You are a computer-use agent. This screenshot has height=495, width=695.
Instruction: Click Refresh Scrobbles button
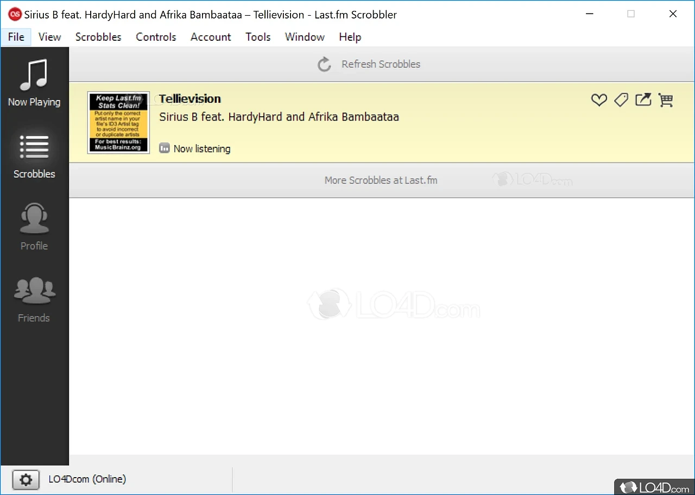(382, 64)
